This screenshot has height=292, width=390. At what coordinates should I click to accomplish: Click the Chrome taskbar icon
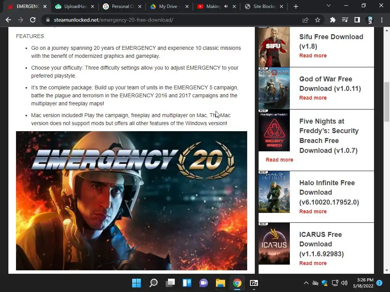(237, 283)
